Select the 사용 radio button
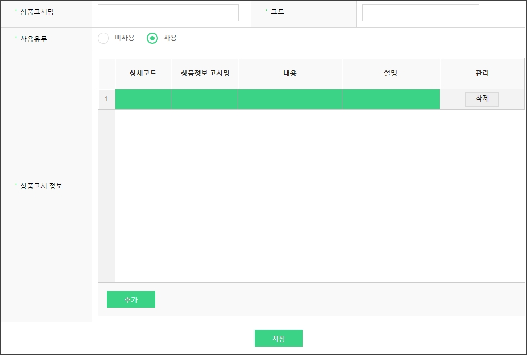This screenshot has width=527, height=355. coord(152,38)
